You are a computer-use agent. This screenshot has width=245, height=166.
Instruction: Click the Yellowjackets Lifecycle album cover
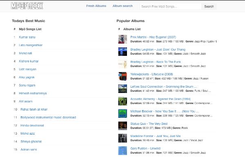(122, 76)
